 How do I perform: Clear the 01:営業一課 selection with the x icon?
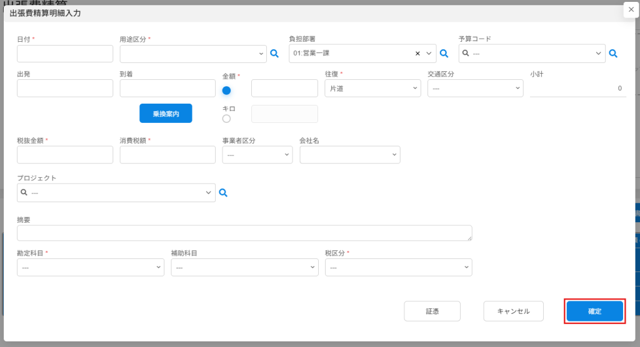click(x=417, y=54)
